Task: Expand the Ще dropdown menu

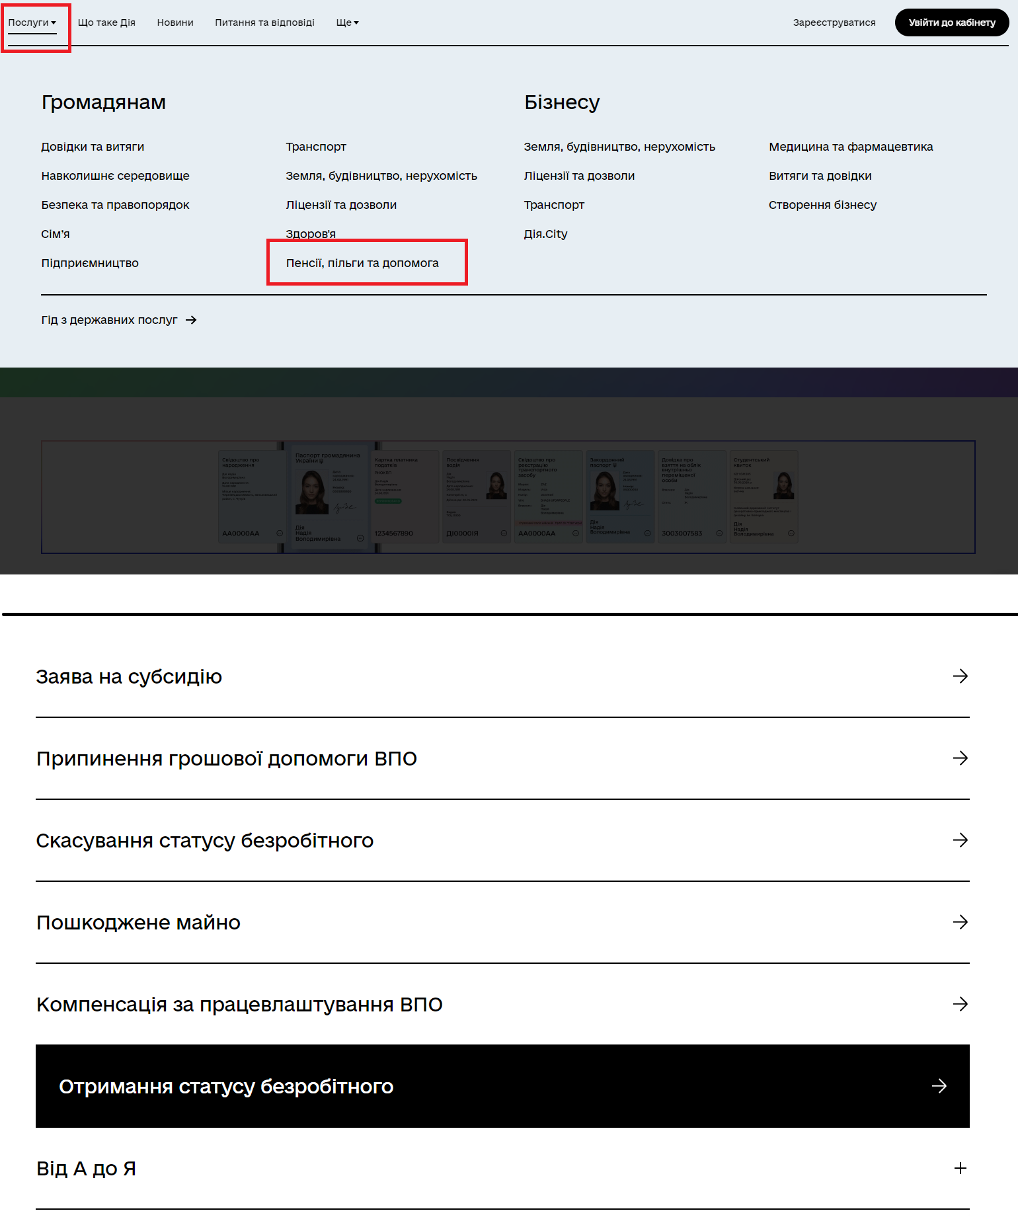Action: click(x=347, y=22)
